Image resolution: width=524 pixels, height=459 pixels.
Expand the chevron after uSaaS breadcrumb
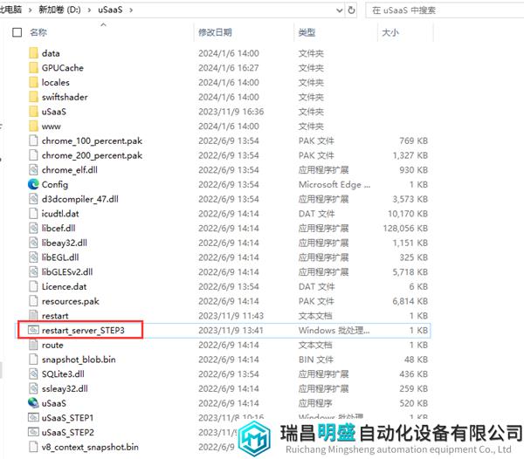[x=131, y=10]
